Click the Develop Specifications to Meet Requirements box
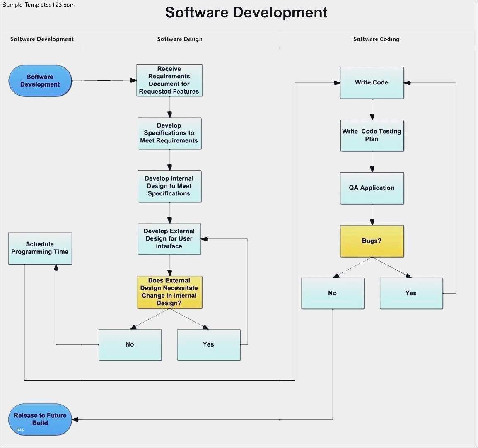Screen dimensions: 478x448 point(169,133)
